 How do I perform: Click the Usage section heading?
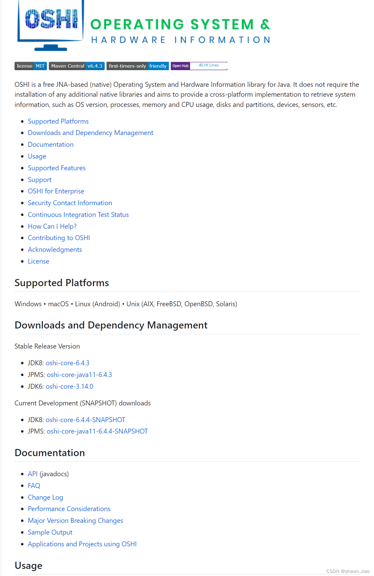click(28, 566)
